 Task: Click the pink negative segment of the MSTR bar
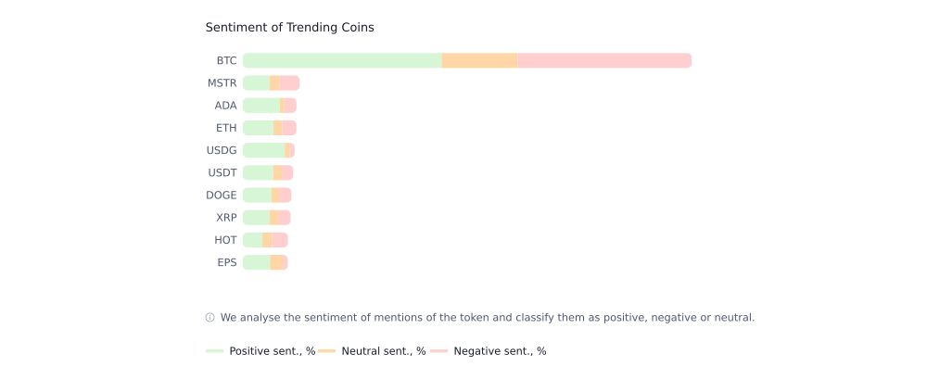tap(289, 83)
